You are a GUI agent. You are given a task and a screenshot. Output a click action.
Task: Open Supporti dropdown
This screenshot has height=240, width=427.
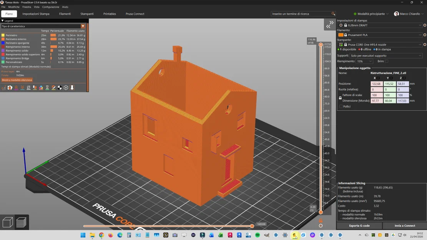coord(385,56)
